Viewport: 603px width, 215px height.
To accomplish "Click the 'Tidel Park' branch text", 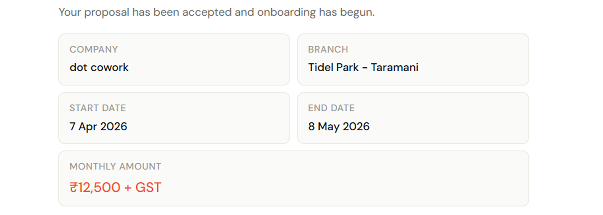I will click(333, 68).
